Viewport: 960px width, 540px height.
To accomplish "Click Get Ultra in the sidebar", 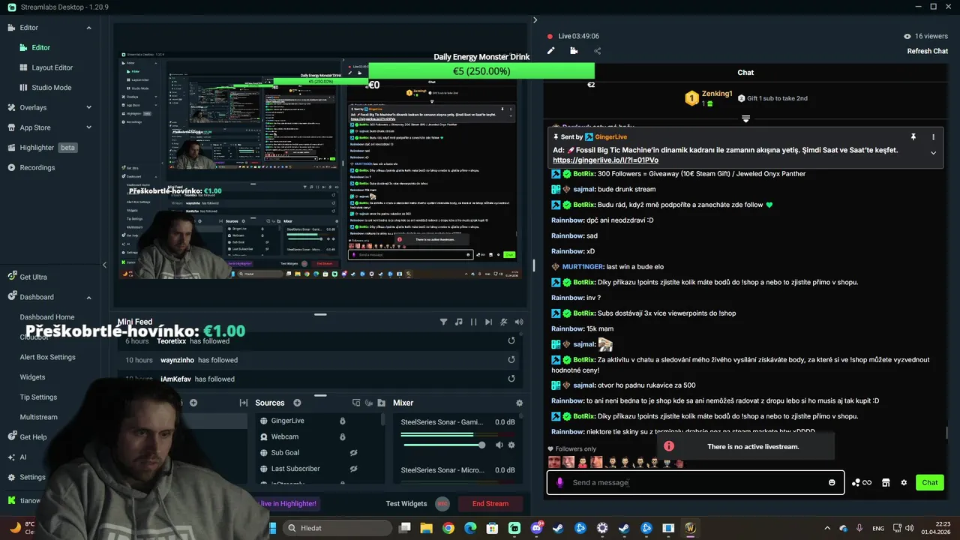I will tap(33, 277).
